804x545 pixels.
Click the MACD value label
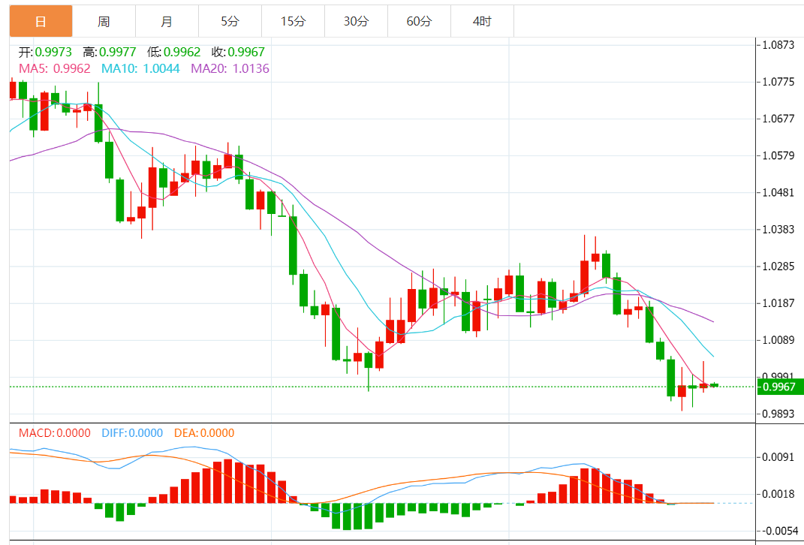[x=55, y=432]
